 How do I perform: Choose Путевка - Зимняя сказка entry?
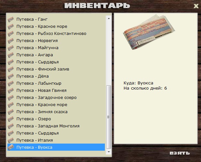(56, 112)
